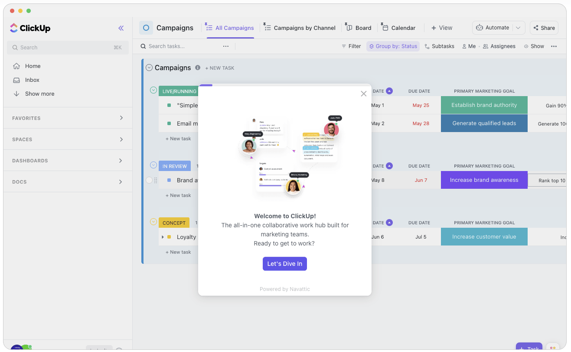Screen dimensions: 571x352
Task: Toggle the Group by: Status option
Action: [x=393, y=46]
